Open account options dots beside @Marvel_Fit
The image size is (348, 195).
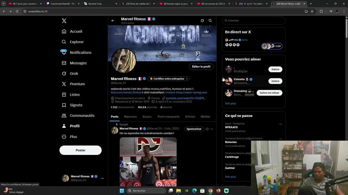pos(102,178)
